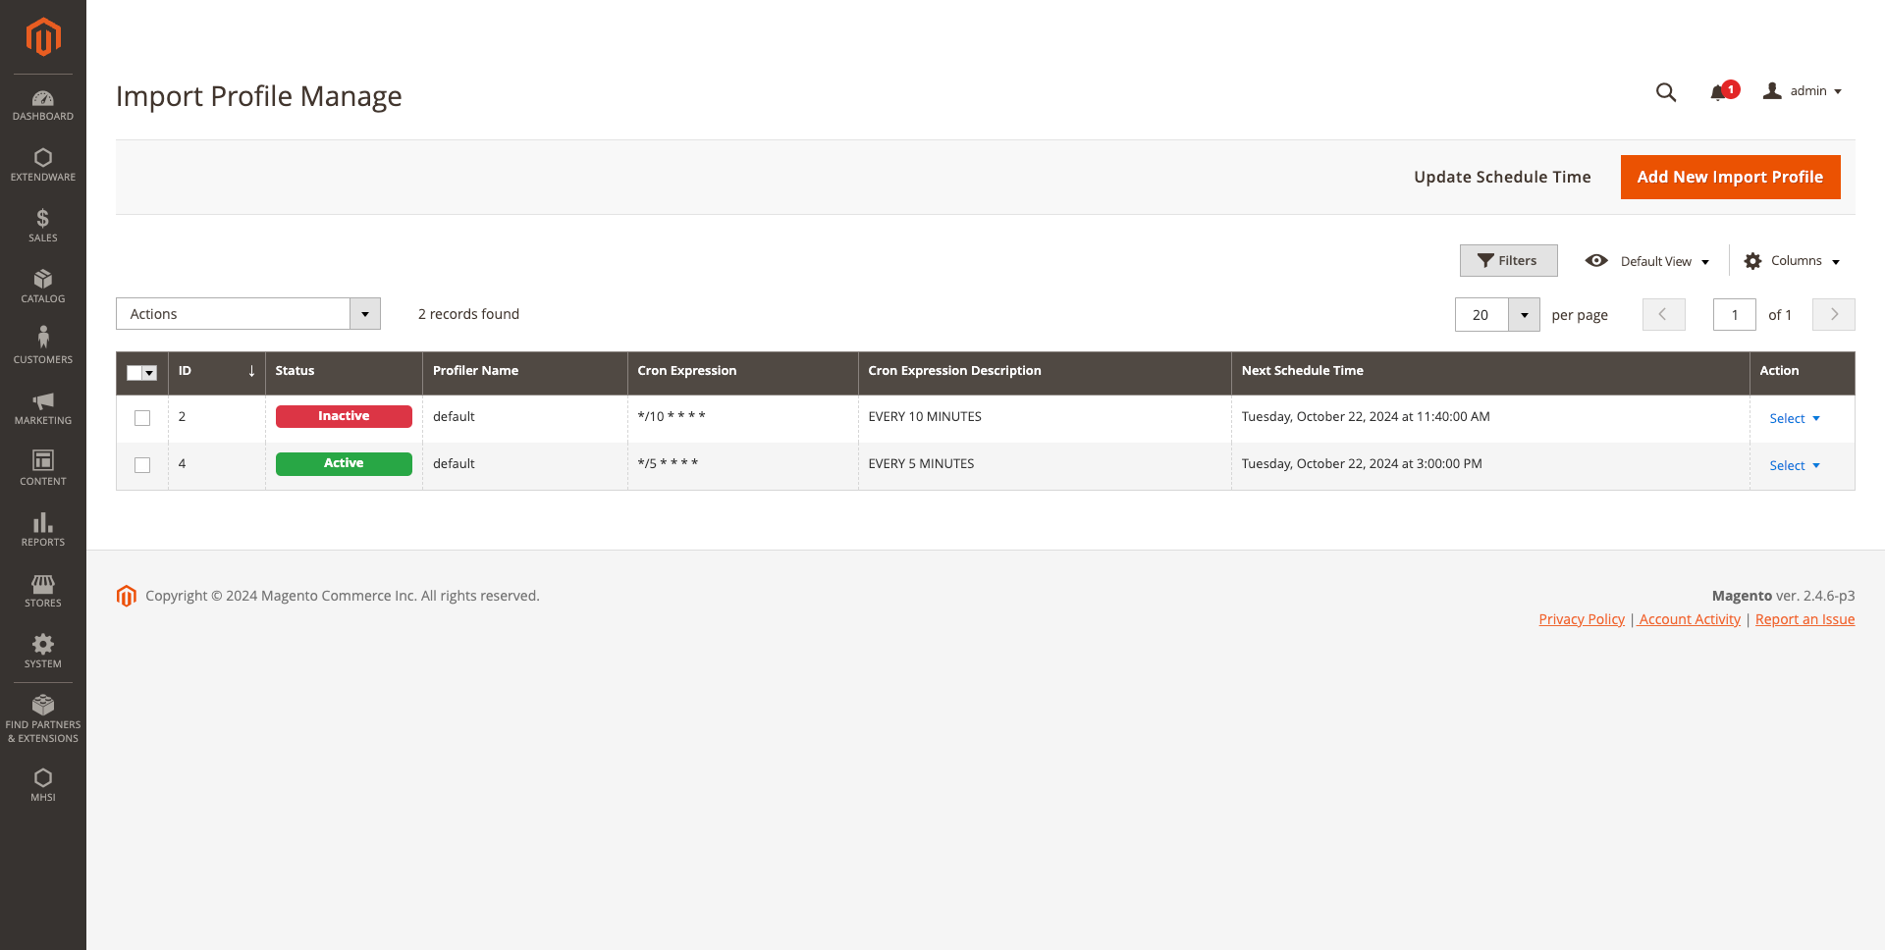Open notifications bell with badge
Image resolution: width=1885 pixels, height=950 pixels.
coord(1723,91)
